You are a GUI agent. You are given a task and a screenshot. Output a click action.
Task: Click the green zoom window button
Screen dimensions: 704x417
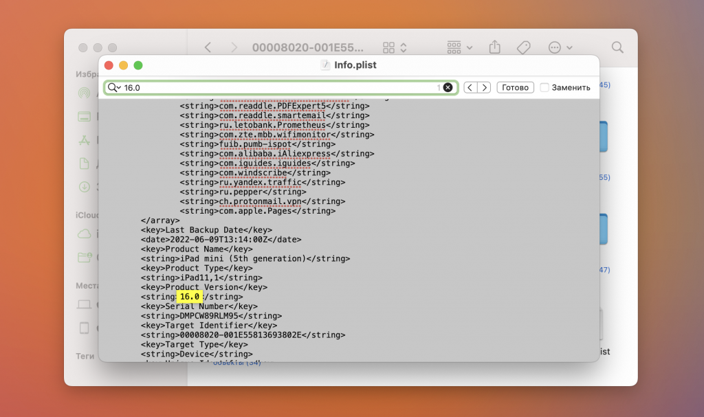pyautogui.click(x=138, y=65)
